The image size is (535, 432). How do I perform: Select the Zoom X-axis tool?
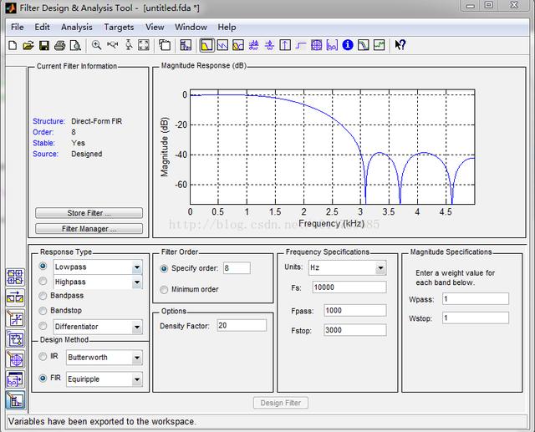pos(113,45)
